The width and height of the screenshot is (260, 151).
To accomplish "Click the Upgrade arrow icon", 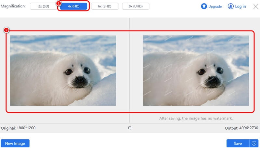I will [204, 6].
